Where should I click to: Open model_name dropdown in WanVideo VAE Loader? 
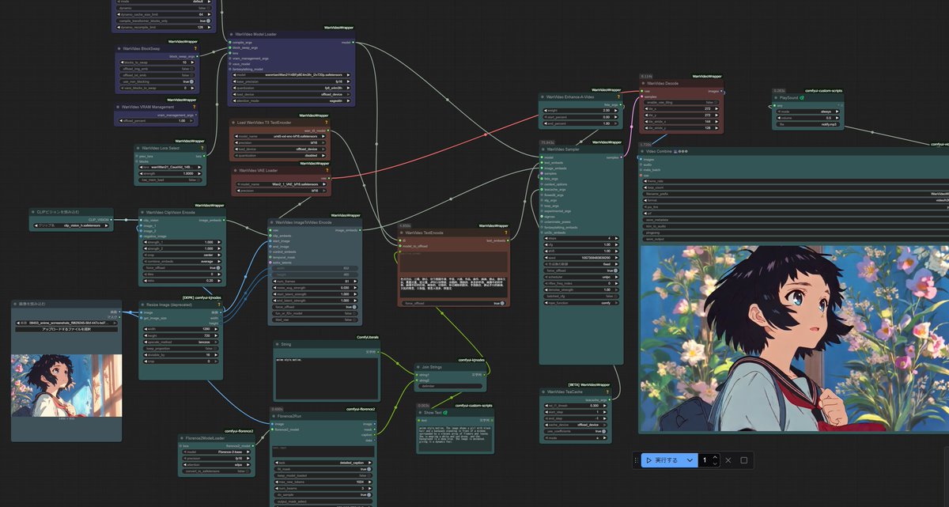(x=281, y=184)
